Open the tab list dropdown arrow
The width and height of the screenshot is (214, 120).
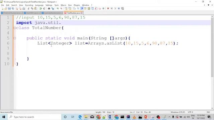208,5
